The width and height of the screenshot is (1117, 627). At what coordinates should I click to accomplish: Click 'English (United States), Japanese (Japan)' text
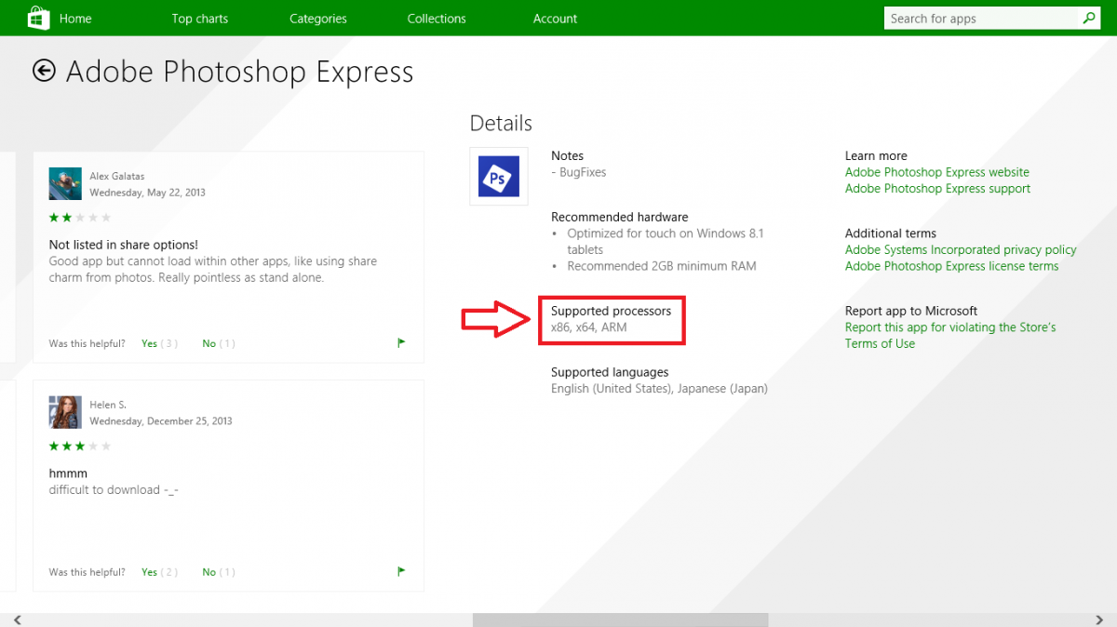(x=659, y=389)
